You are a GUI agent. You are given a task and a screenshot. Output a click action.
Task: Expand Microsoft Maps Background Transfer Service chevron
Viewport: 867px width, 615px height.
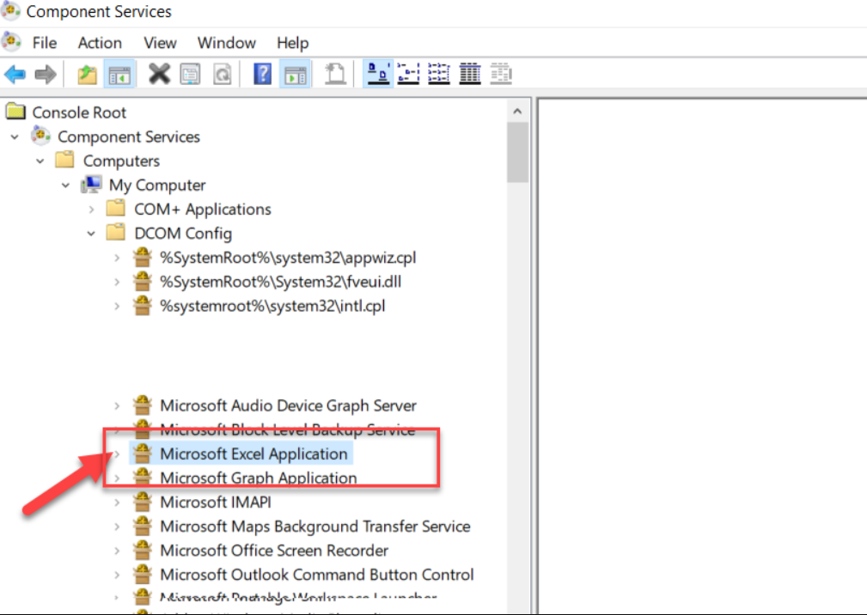coord(117,527)
